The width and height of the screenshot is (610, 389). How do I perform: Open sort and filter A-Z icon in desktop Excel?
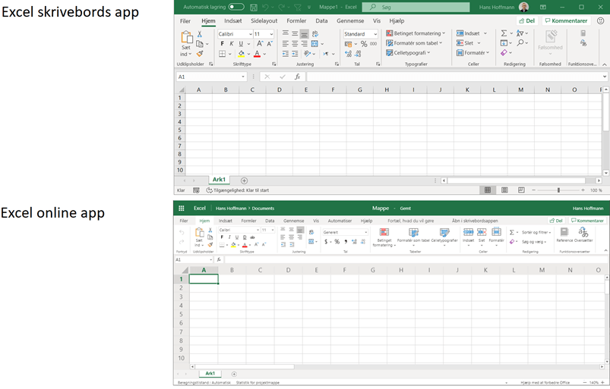[520, 33]
